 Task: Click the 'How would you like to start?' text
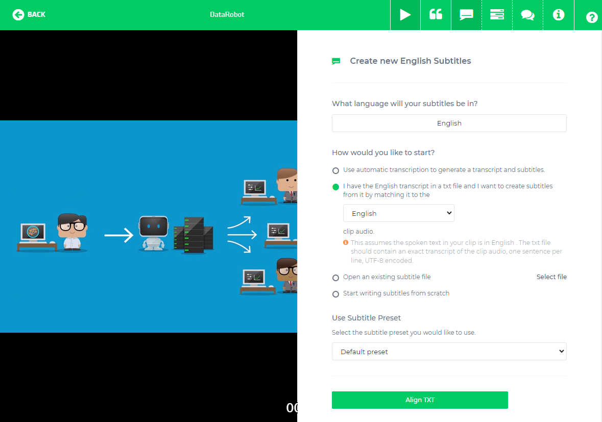383,153
